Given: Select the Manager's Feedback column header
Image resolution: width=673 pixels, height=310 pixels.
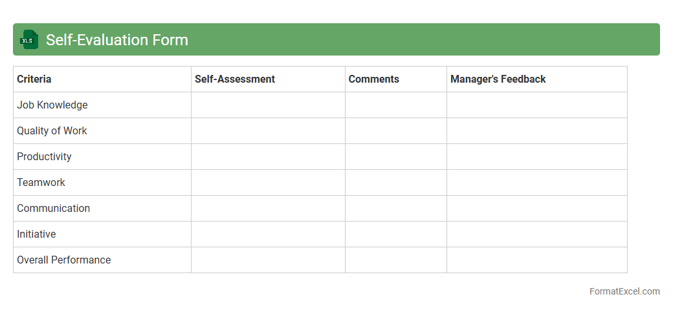Looking at the screenshot, I should click(x=498, y=79).
